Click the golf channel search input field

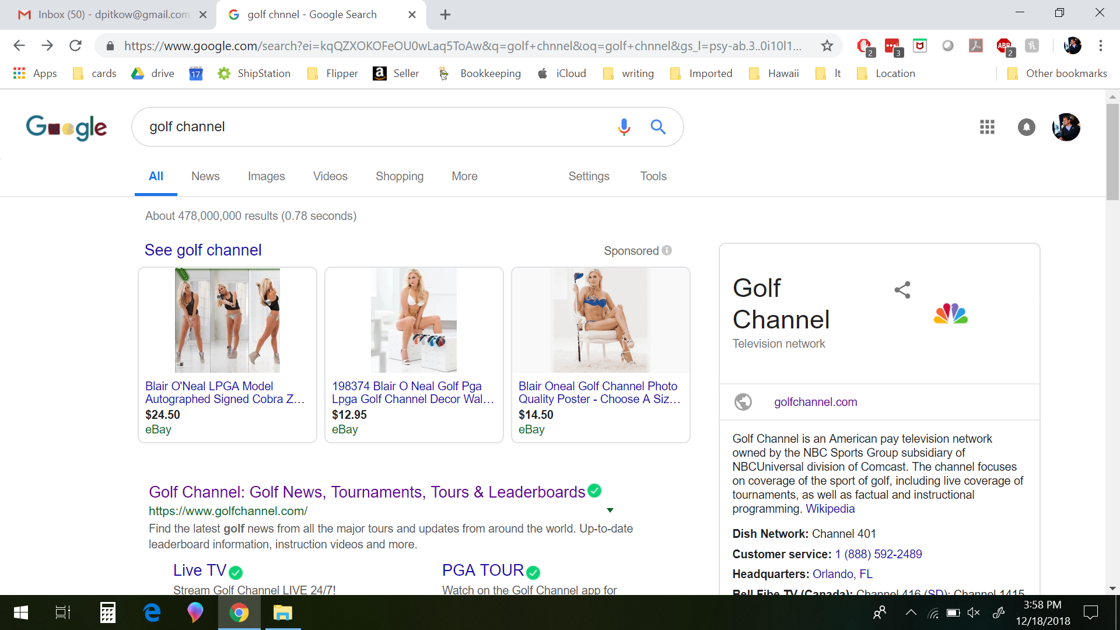click(373, 127)
